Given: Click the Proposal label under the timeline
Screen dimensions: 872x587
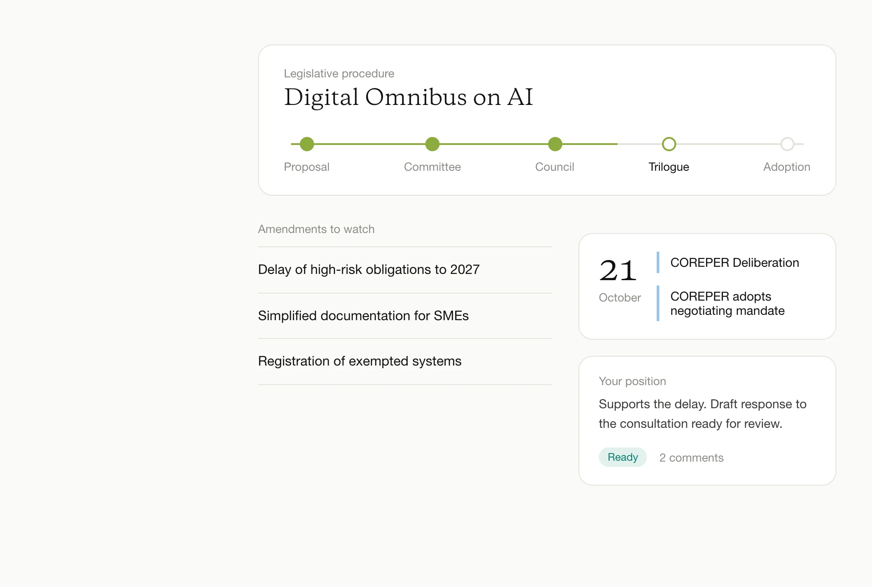Looking at the screenshot, I should click(x=307, y=167).
